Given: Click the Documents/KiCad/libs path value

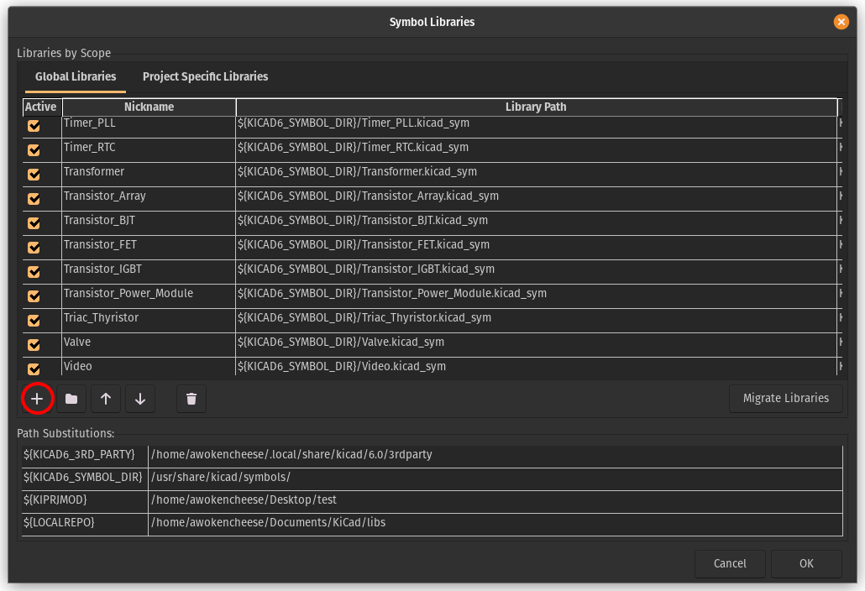Looking at the screenshot, I should point(495,525).
